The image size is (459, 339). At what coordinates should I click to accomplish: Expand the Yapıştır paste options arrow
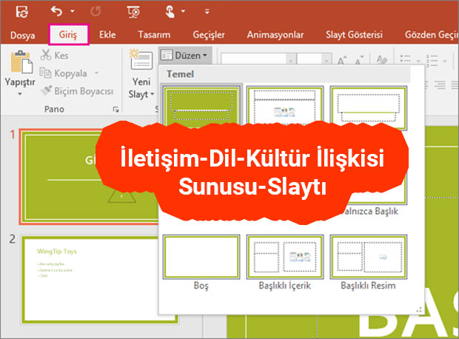[x=20, y=95]
